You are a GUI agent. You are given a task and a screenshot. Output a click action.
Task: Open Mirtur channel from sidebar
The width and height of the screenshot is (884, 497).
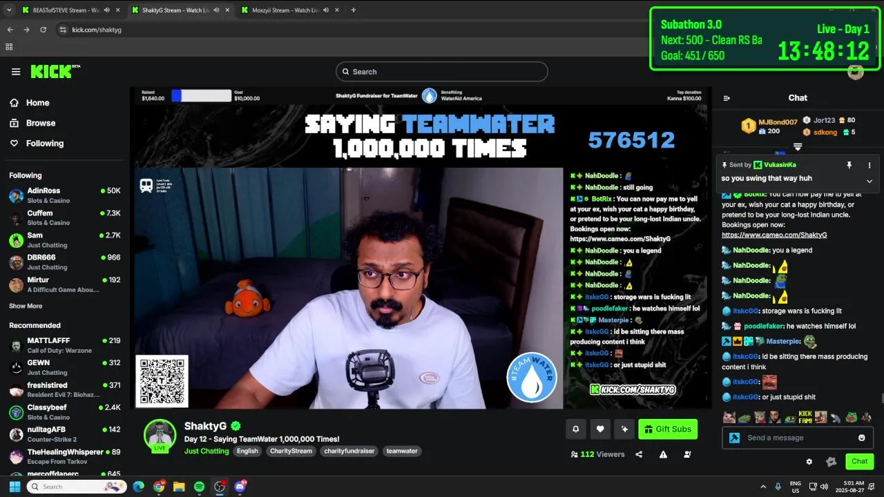[65, 284]
